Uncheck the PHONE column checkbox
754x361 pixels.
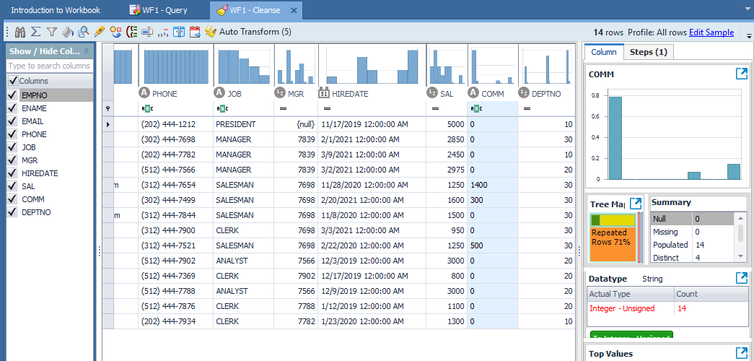click(12, 134)
